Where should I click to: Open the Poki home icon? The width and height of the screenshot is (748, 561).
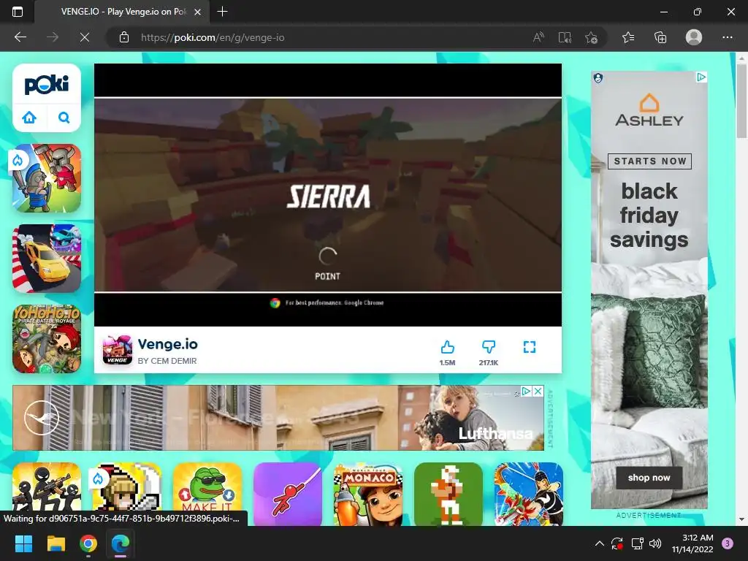tap(29, 118)
